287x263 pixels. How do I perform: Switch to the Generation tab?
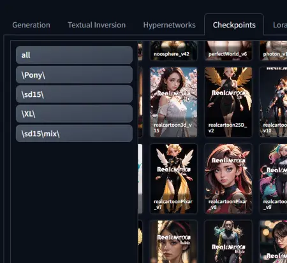(x=31, y=25)
